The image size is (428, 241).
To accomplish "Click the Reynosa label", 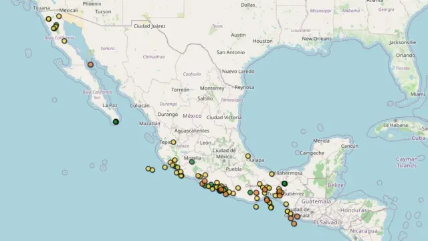I will point(244,88).
